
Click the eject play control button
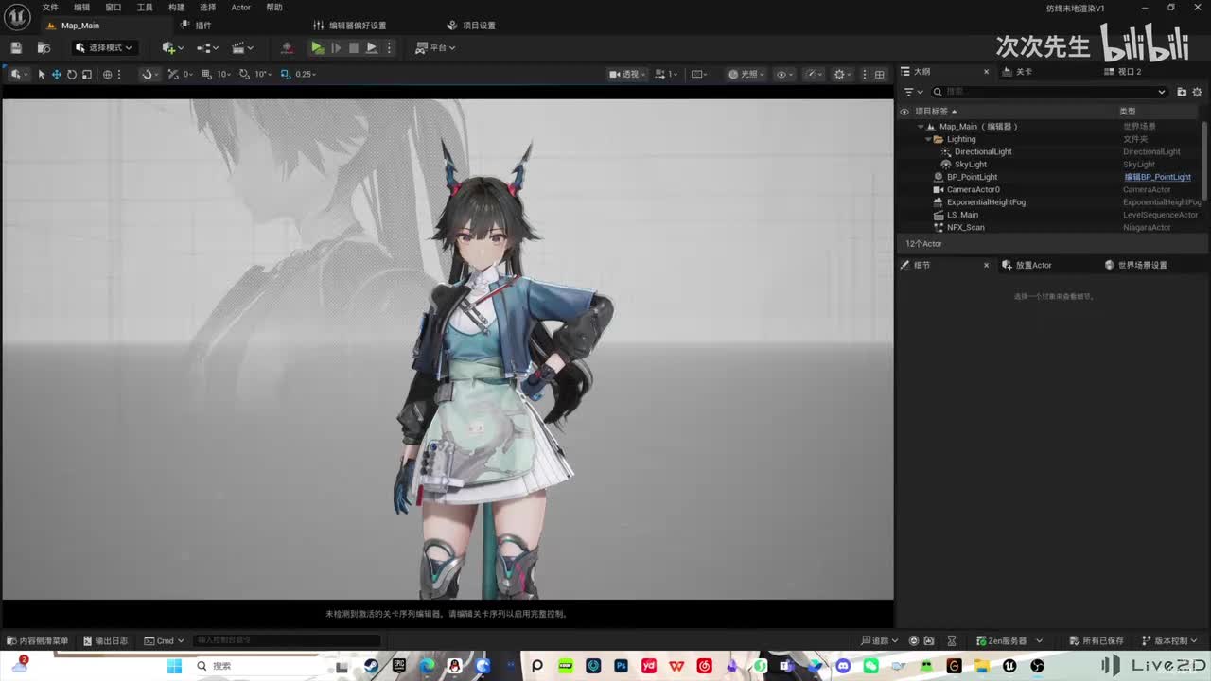[372, 47]
